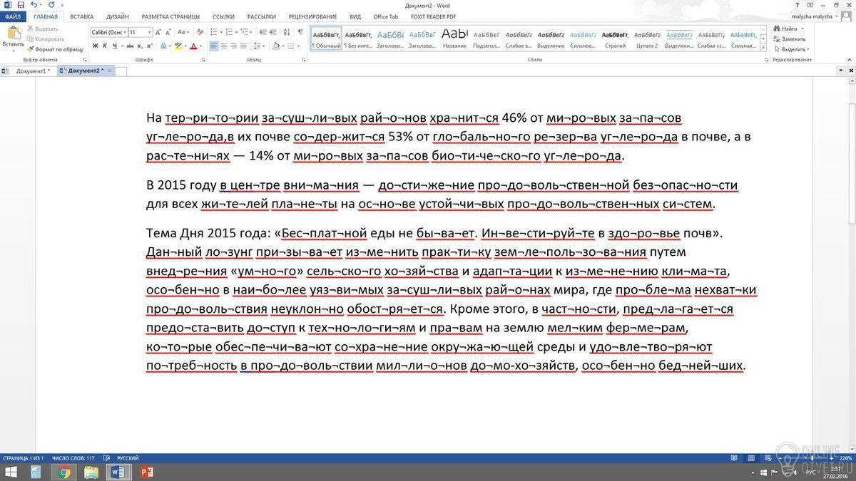This screenshot has width=856, height=481.
Task: Switch to the РЕЦЕНЗИРОВАНИЕ ribbon tab
Action: click(313, 16)
